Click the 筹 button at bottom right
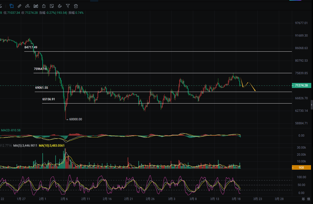This screenshot has width=313, height=204. coord(303,199)
